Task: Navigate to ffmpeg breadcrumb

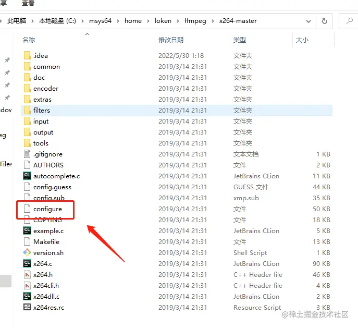Action: [195, 21]
